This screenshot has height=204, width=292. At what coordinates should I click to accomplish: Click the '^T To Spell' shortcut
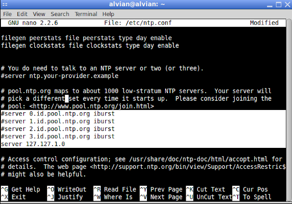click(x=252, y=197)
